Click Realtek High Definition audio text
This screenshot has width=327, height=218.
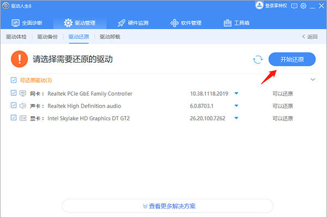point(84,106)
